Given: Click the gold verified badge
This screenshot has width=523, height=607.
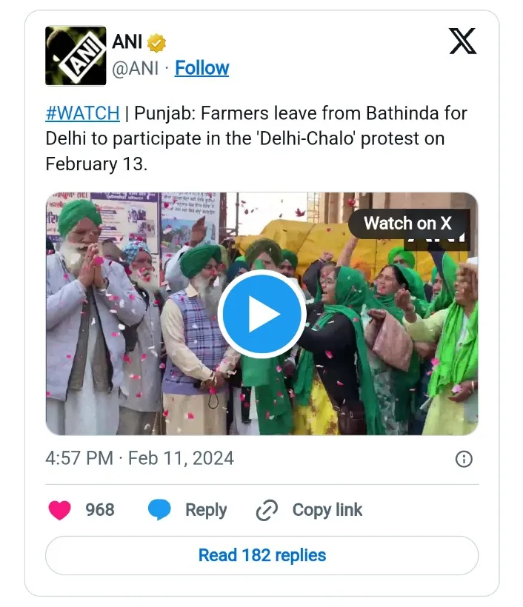Looking at the screenshot, I should (156, 43).
